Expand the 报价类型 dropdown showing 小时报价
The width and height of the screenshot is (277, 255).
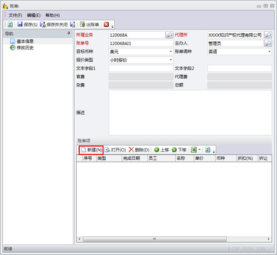(171, 60)
